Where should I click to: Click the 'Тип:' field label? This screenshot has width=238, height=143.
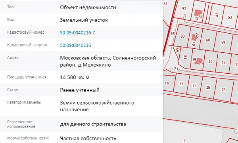[11, 7]
